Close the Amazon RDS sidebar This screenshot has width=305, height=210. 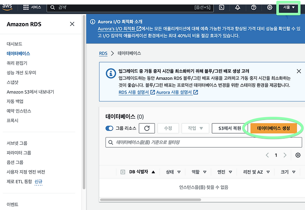tap(72, 24)
